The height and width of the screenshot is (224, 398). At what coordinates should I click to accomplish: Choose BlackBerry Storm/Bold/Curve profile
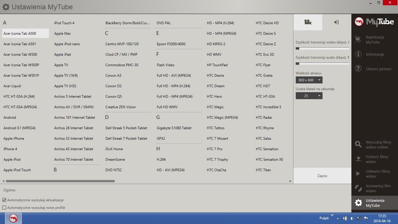pyautogui.click(x=127, y=23)
